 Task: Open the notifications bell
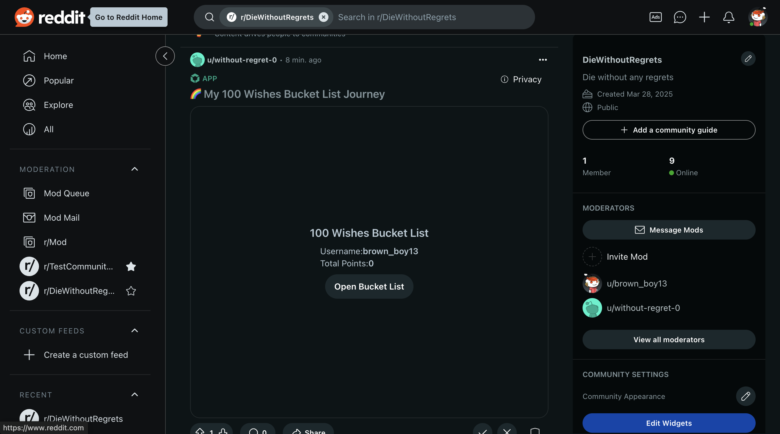[729, 17]
